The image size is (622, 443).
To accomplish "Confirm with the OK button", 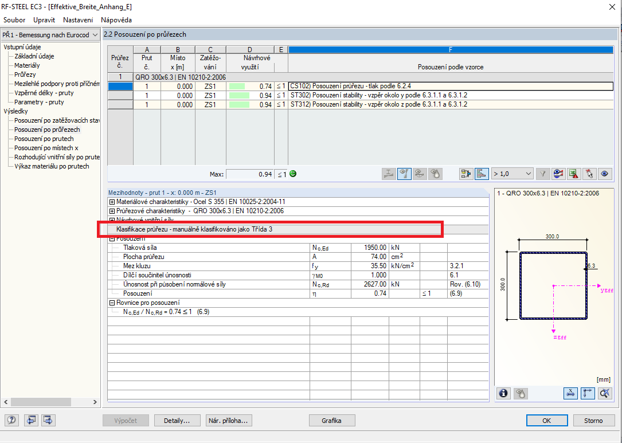I will (547, 421).
